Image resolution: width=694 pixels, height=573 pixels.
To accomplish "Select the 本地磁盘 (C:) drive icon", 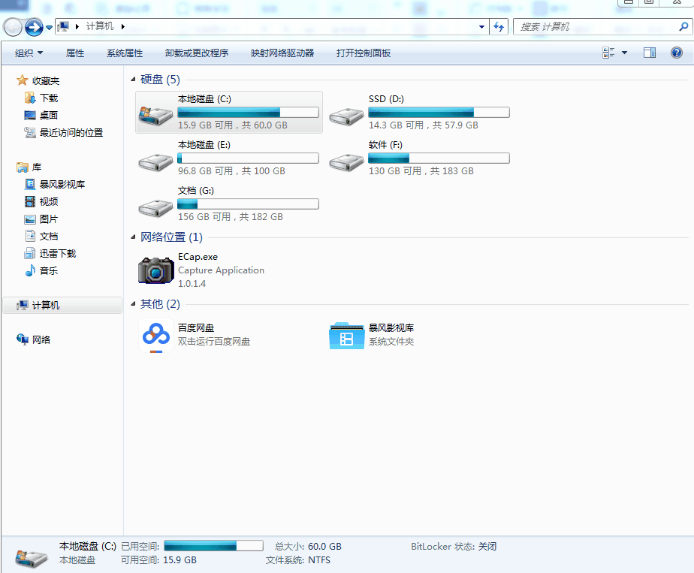I will pyautogui.click(x=155, y=113).
